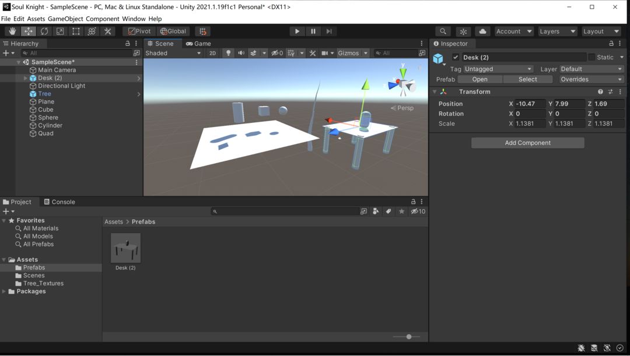Open the File menu
The height and width of the screenshot is (356, 630).
pos(6,19)
